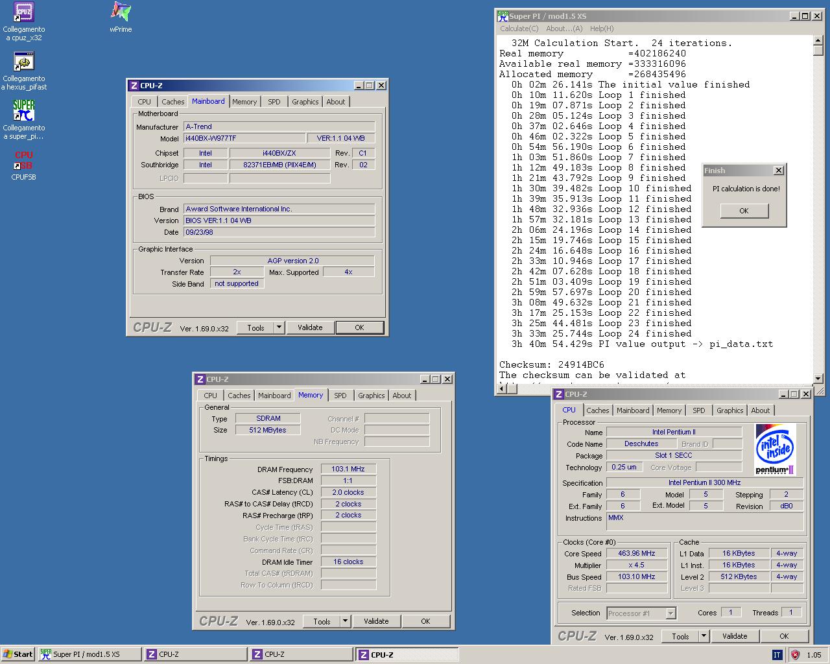Open About tab in Mainboard window
Screen dimensions: 830x664
[336, 102]
